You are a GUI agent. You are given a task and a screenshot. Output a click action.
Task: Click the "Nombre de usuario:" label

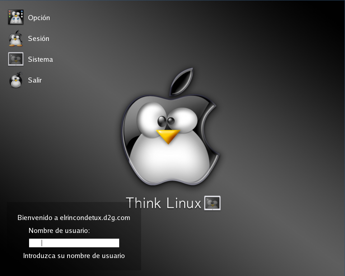59,230
